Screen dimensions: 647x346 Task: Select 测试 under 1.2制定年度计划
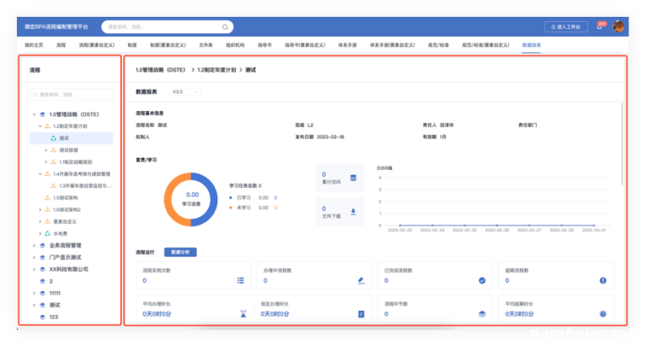pyautogui.click(x=65, y=137)
